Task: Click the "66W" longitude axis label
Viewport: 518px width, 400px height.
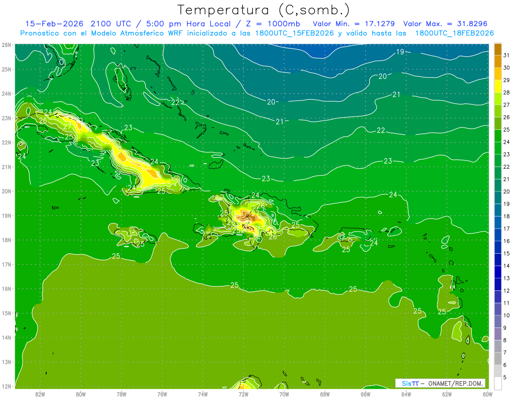Action: click(x=365, y=394)
